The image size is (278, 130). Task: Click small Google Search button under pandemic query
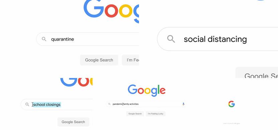point(135,114)
